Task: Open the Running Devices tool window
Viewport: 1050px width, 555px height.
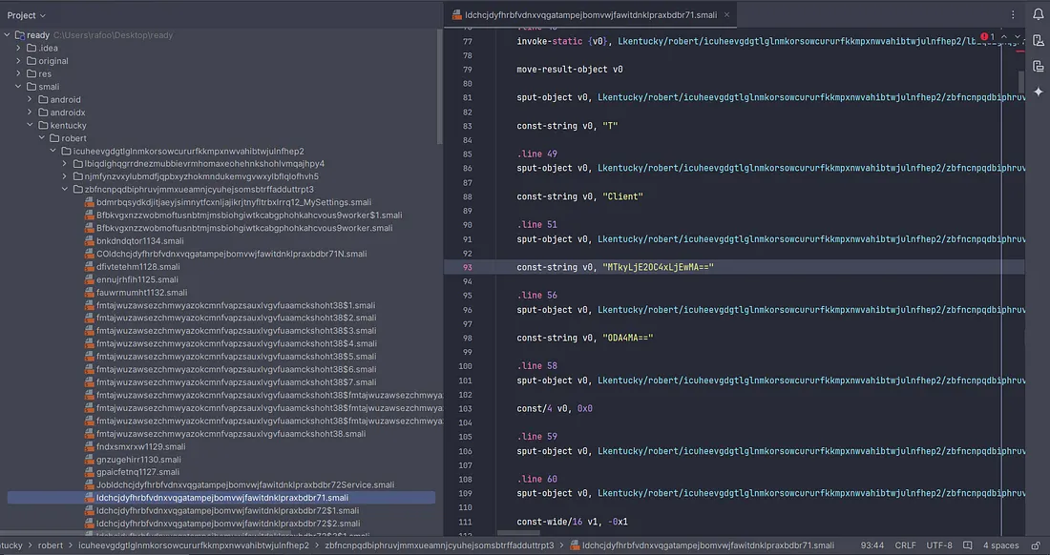Action: click(x=1038, y=65)
